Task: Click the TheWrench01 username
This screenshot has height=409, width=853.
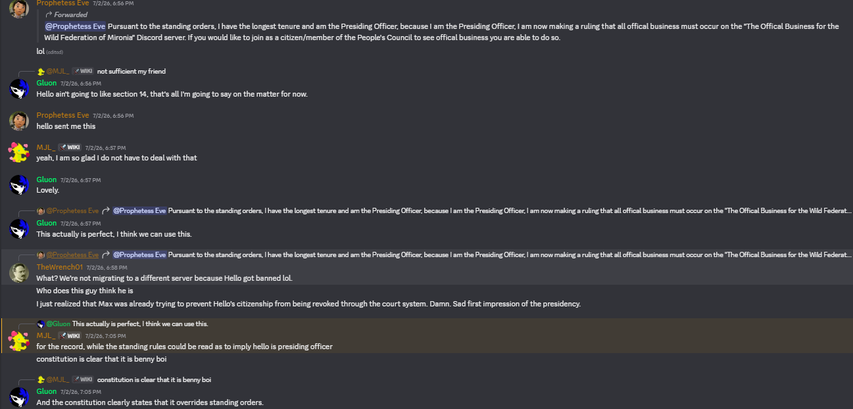Action: pyautogui.click(x=59, y=267)
